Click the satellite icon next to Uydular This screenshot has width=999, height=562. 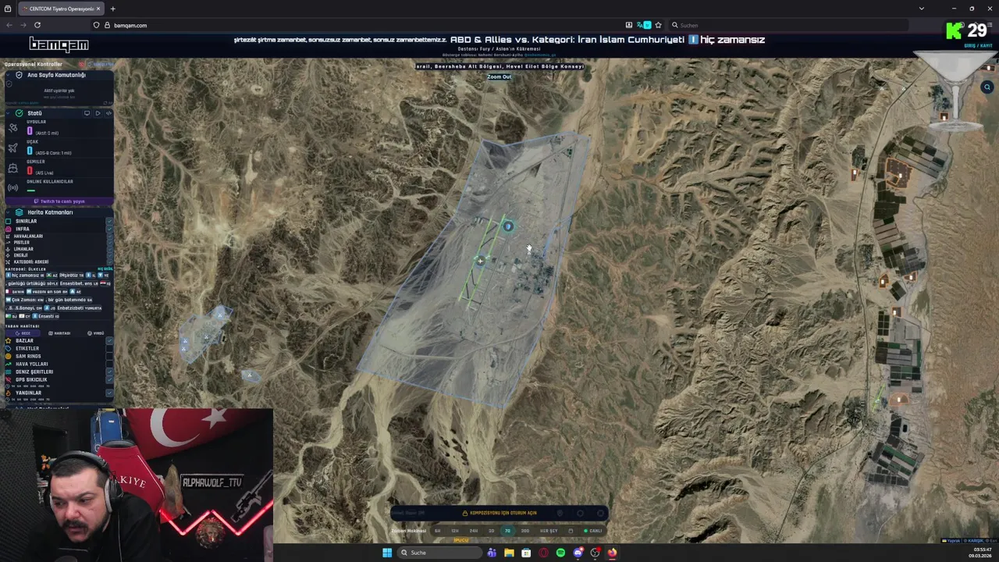coord(13,128)
